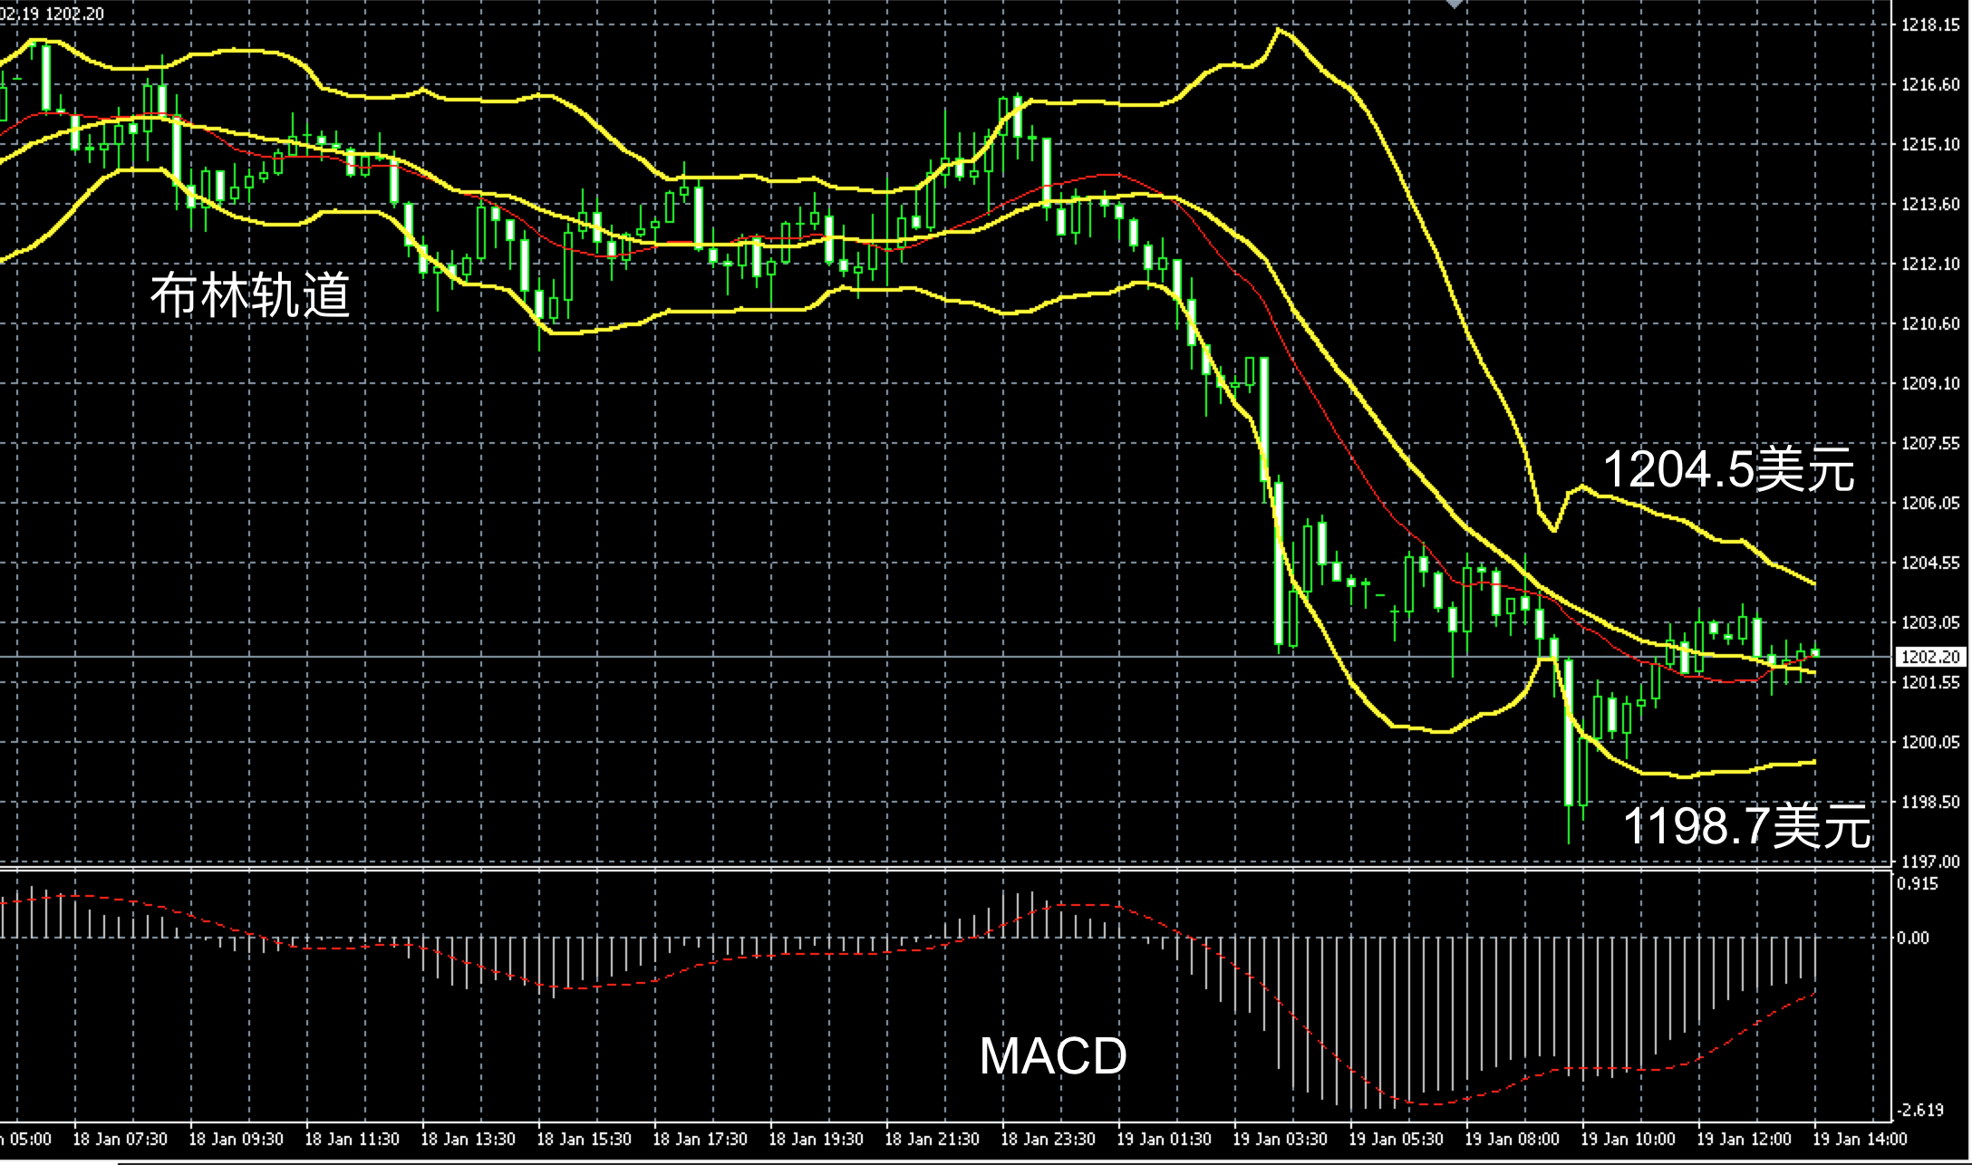Image resolution: width=1972 pixels, height=1165 pixels.
Task: Click the MACD 0.00 level label
Action: (x=1914, y=939)
